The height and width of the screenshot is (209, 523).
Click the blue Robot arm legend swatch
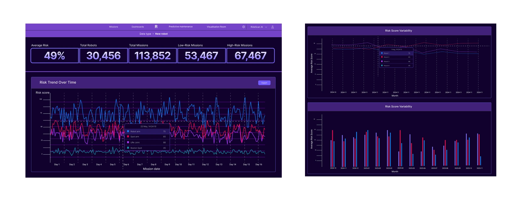coord(128,131)
